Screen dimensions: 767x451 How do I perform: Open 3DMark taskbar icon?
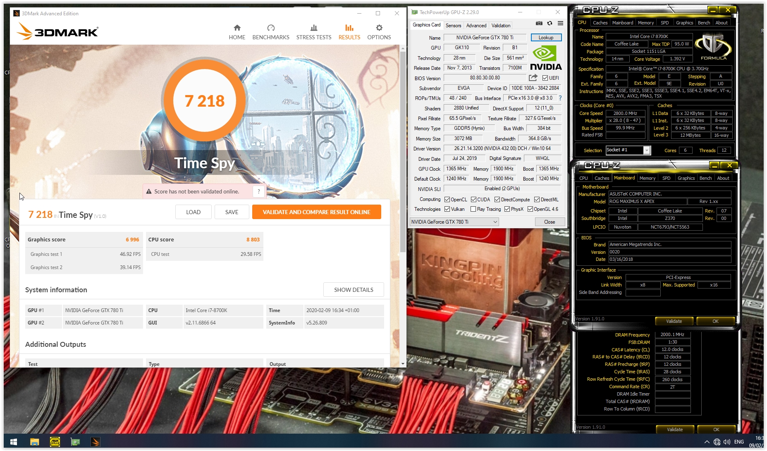tap(95, 442)
